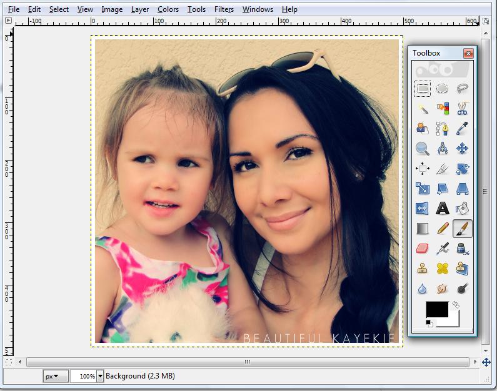The height and width of the screenshot is (391, 497).
Task: Activate the Zoom magnifier tool
Action: click(423, 149)
